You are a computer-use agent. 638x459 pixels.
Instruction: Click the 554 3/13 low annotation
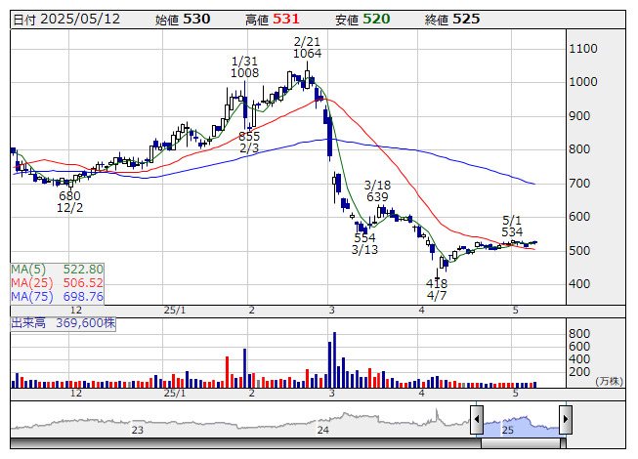[x=364, y=243]
